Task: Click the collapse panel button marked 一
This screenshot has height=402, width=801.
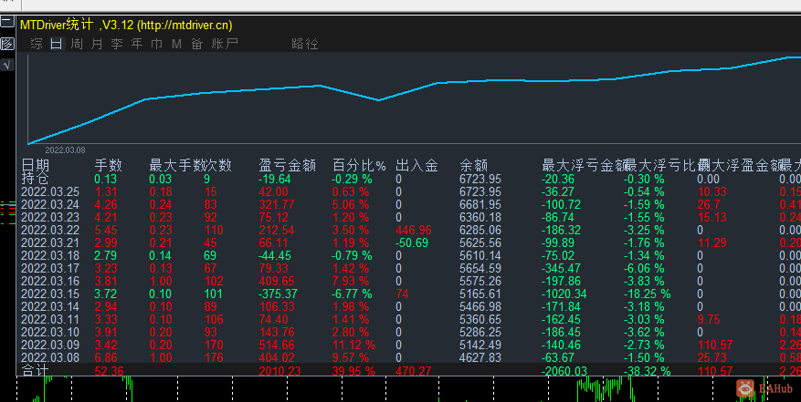Action: tap(6, 22)
